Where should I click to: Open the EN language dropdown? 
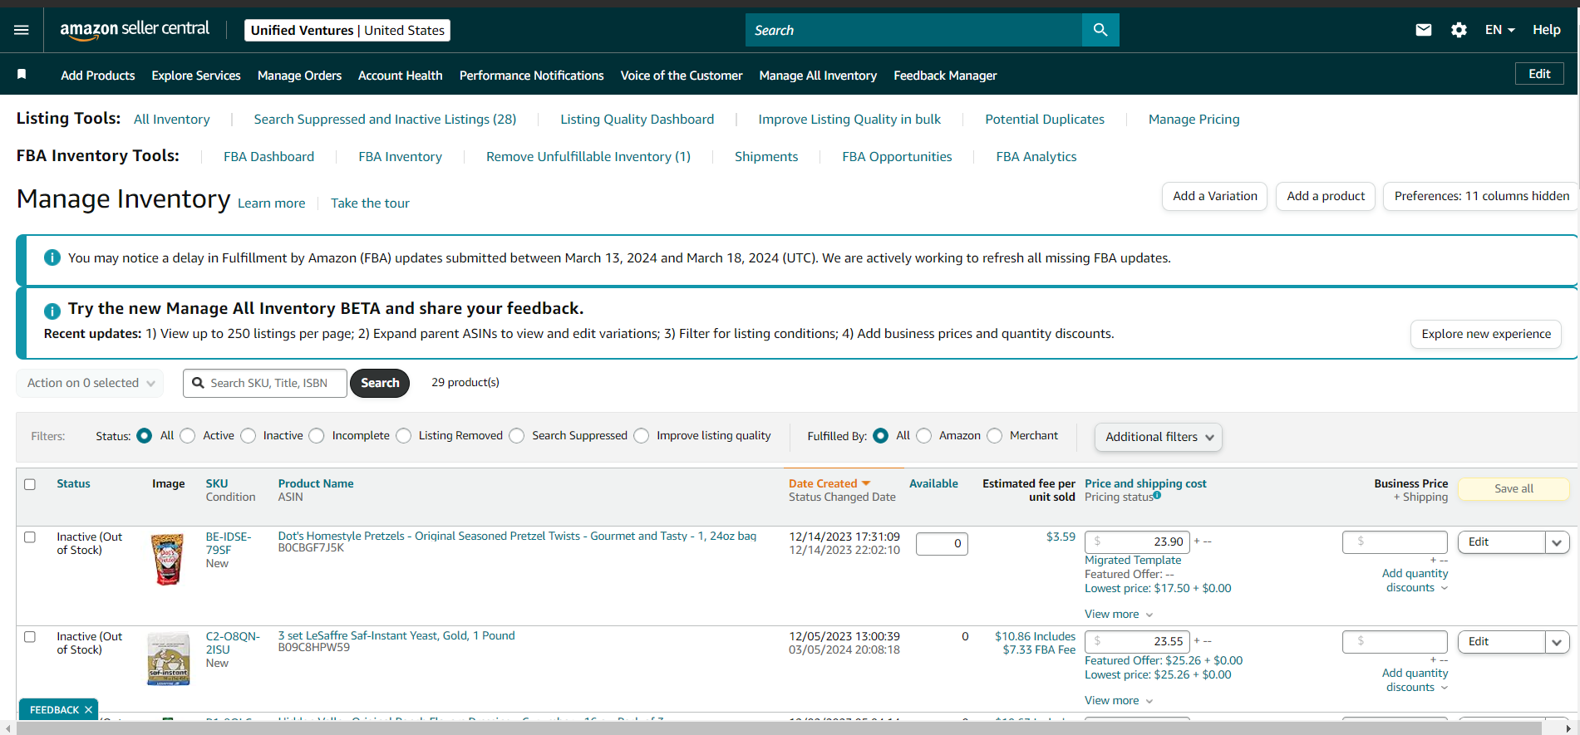click(1500, 30)
